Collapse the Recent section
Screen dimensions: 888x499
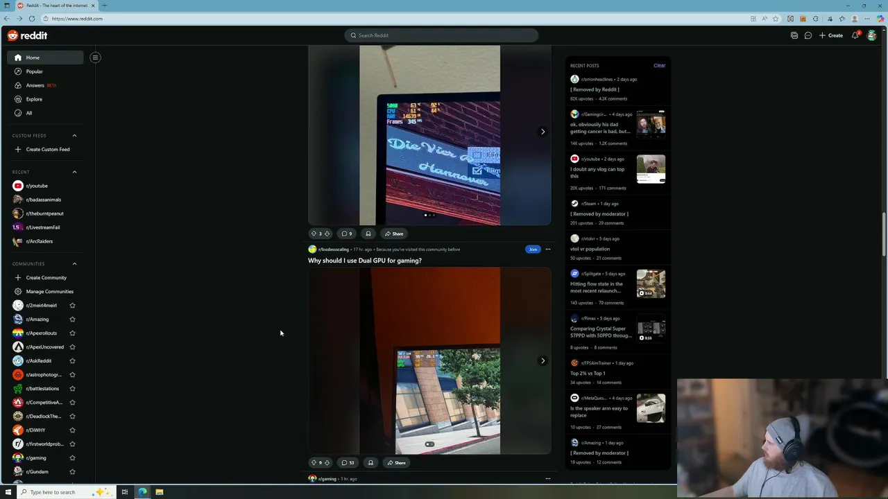(x=74, y=172)
